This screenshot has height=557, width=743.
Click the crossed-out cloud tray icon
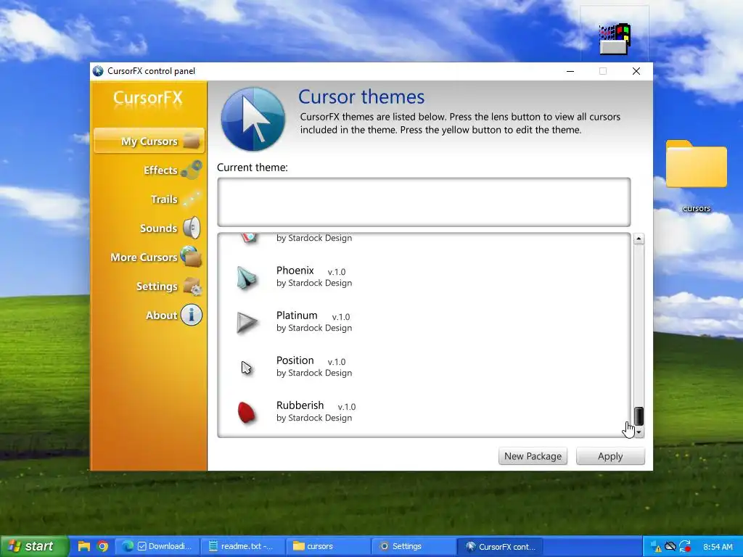670,546
